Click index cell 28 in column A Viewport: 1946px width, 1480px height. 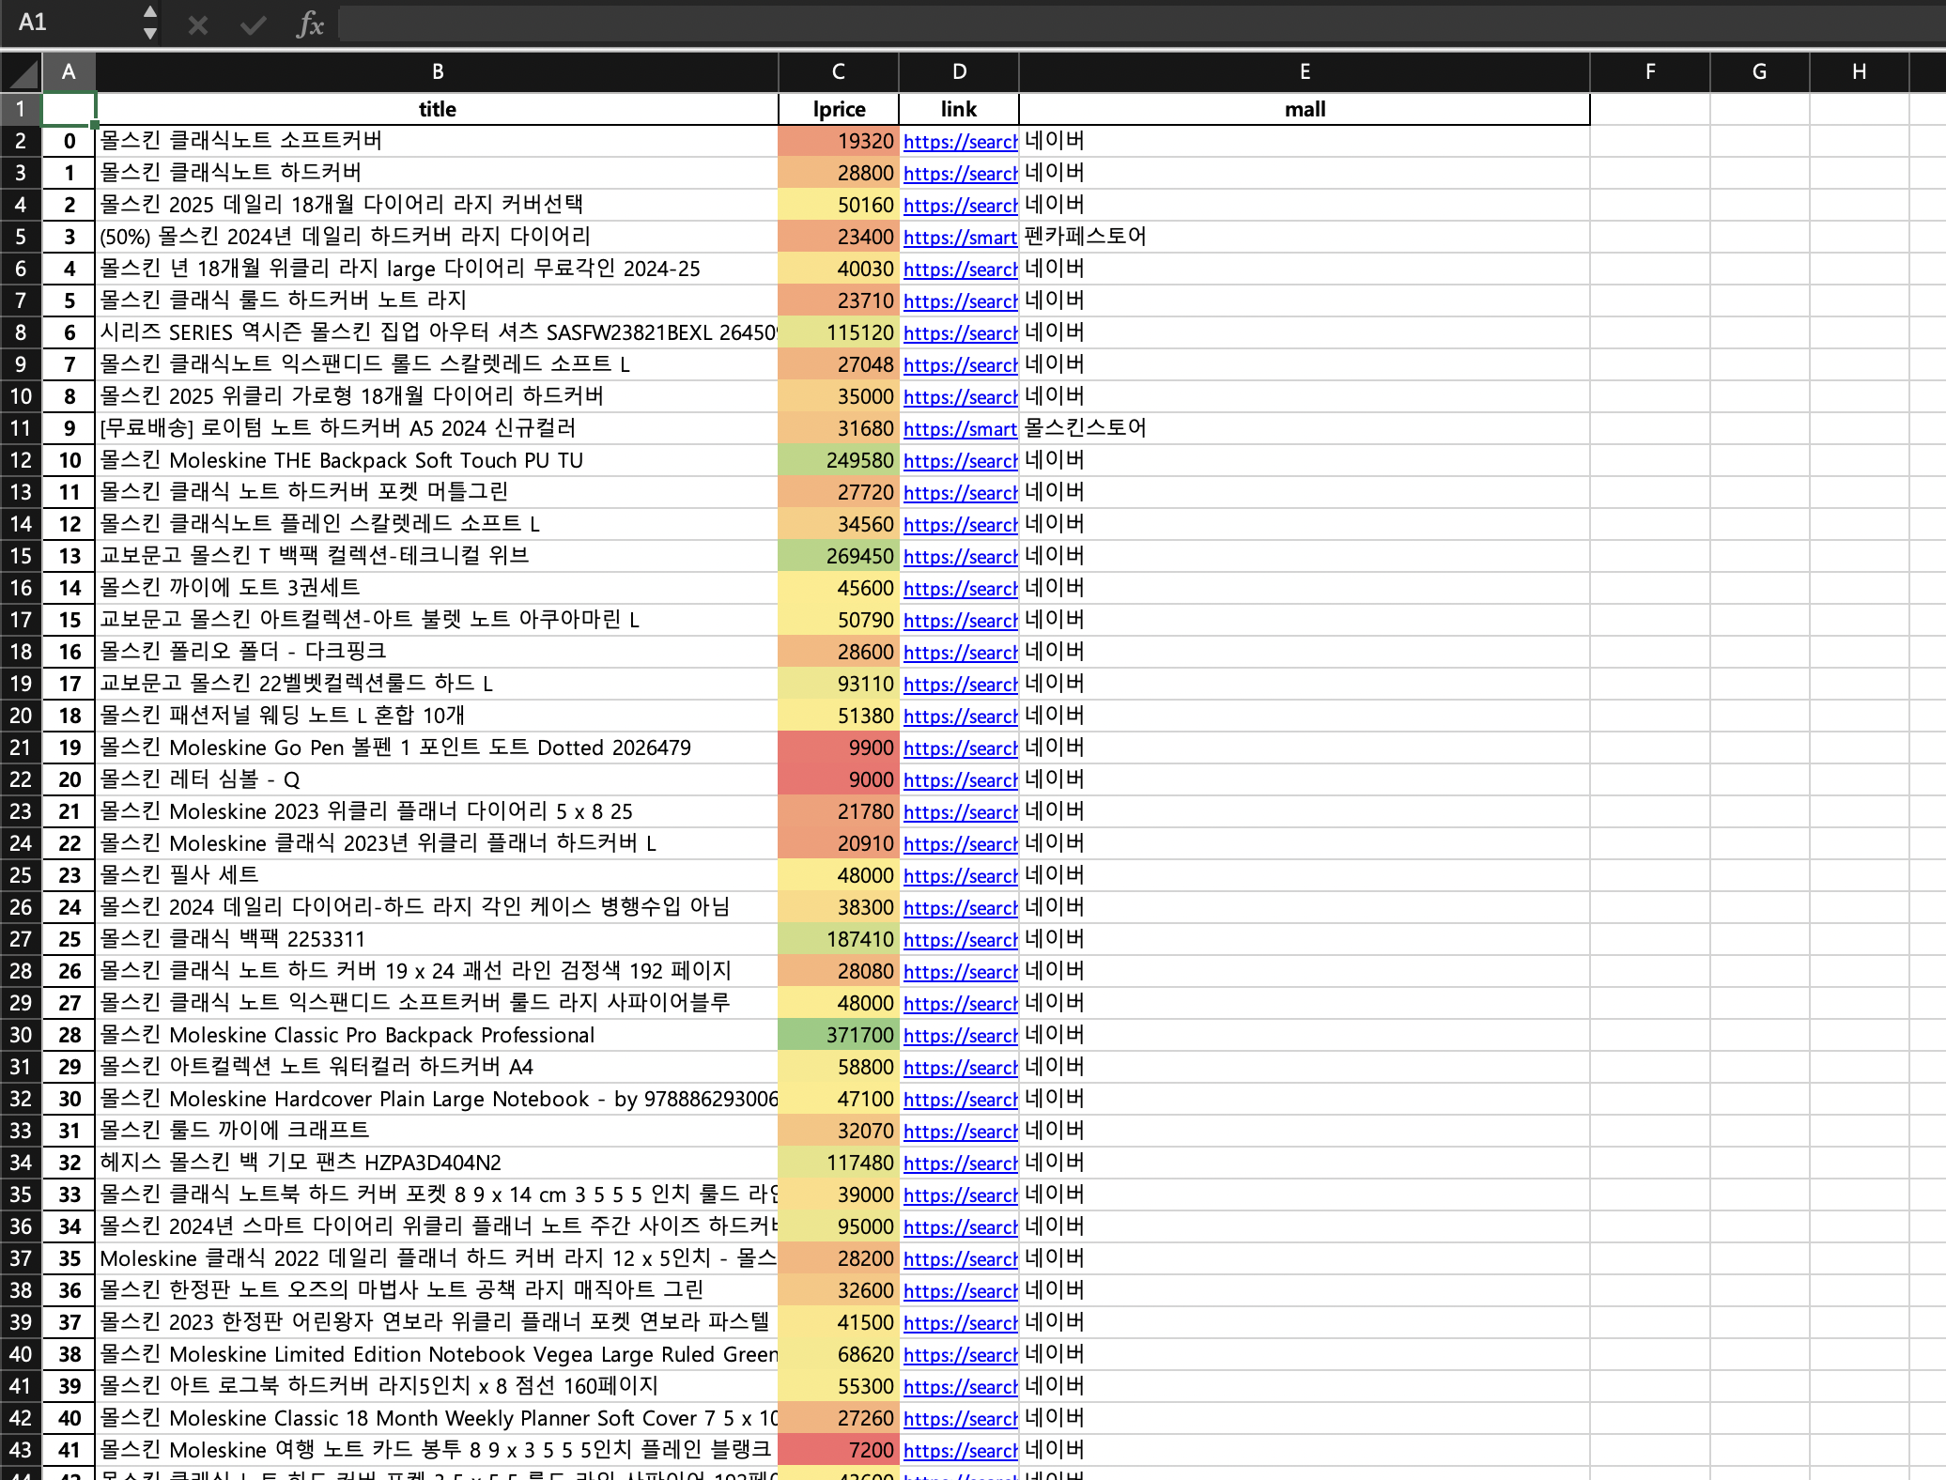pos(69,1035)
